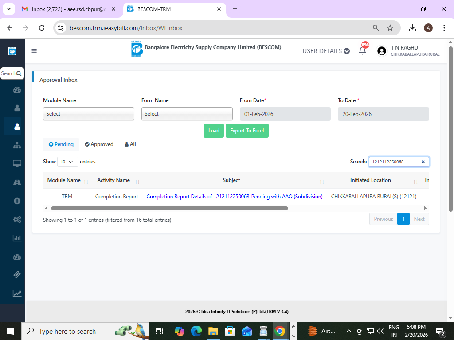Open a new browser tab
454x340 pixels.
[235, 9]
